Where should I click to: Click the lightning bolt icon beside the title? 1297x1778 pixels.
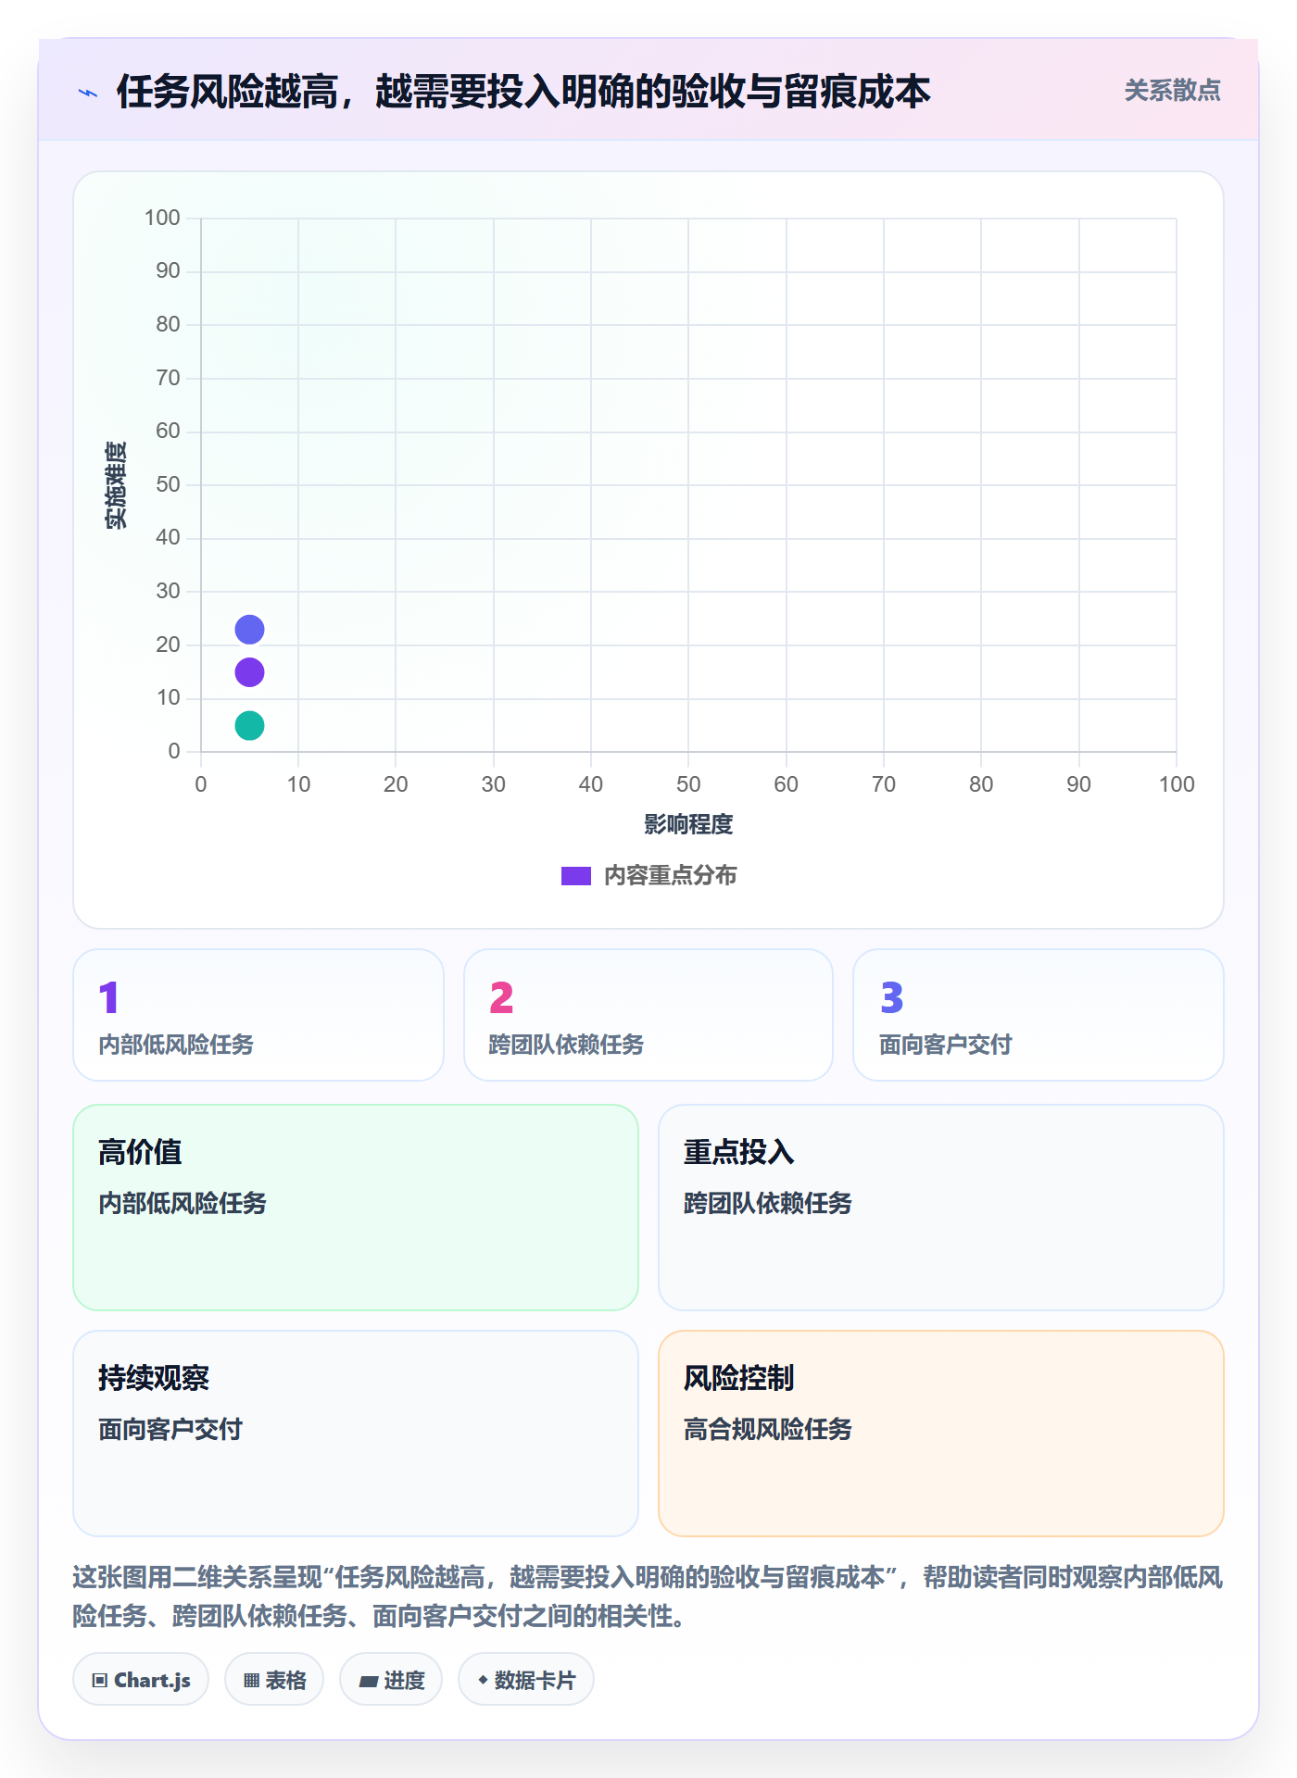[x=88, y=93]
